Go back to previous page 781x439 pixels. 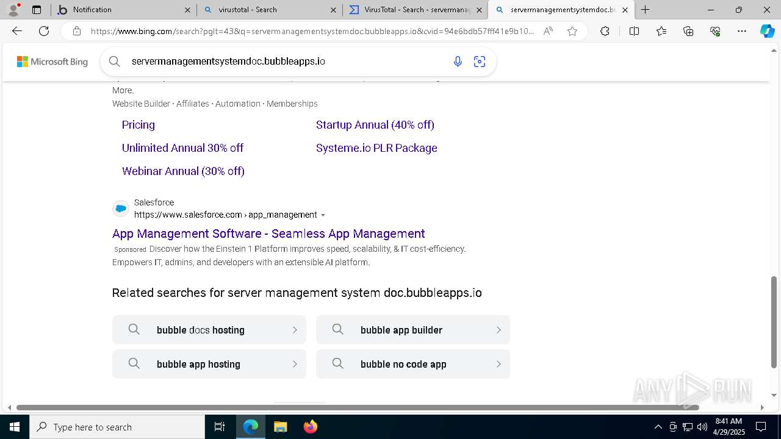(17, 31)
